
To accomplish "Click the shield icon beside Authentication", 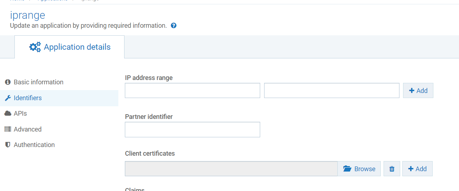I will [8, 145].
